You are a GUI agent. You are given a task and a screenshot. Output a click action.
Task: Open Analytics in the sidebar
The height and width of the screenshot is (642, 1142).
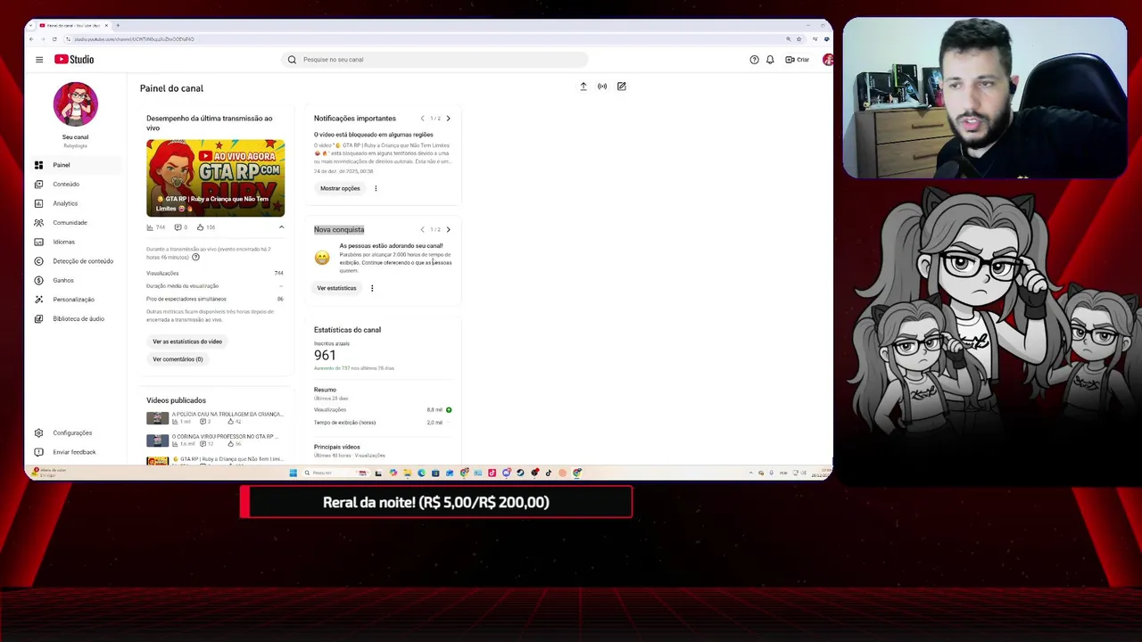click(x=75, y=203)
